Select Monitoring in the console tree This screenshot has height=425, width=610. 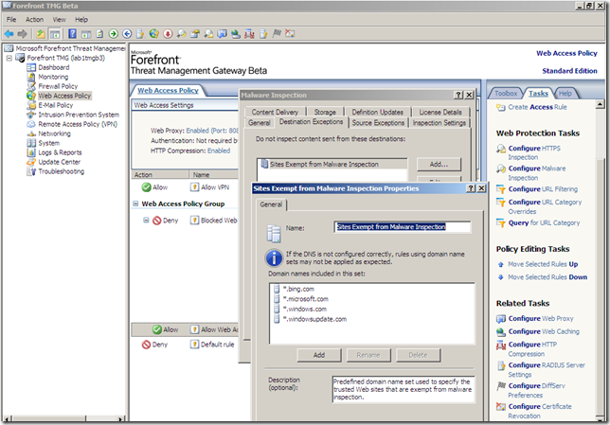pyautogui.click(x=53, y=77)
